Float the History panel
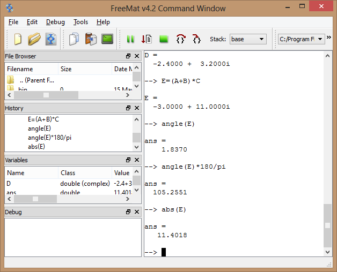Screen dimensions: 337x272 (x=128, y=108)
